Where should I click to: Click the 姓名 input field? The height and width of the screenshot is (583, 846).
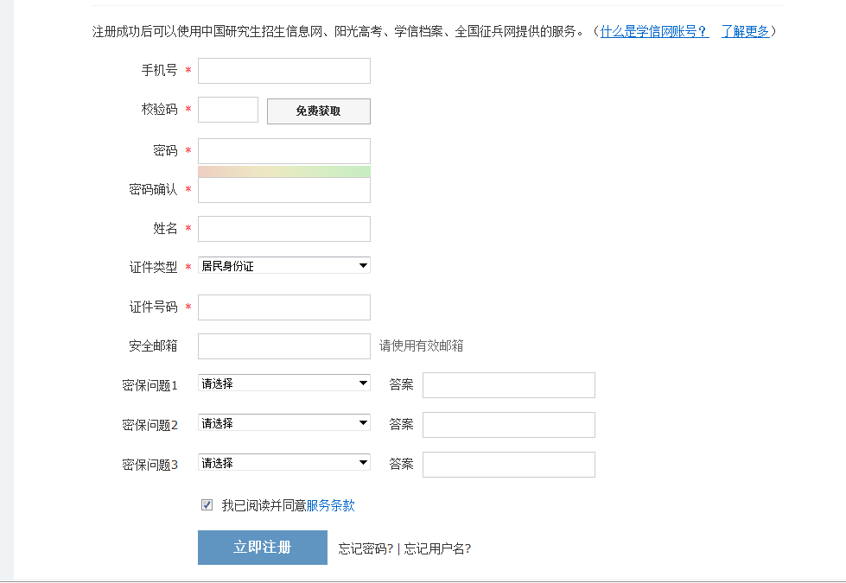pyautogui.click(x=283, y=229)
